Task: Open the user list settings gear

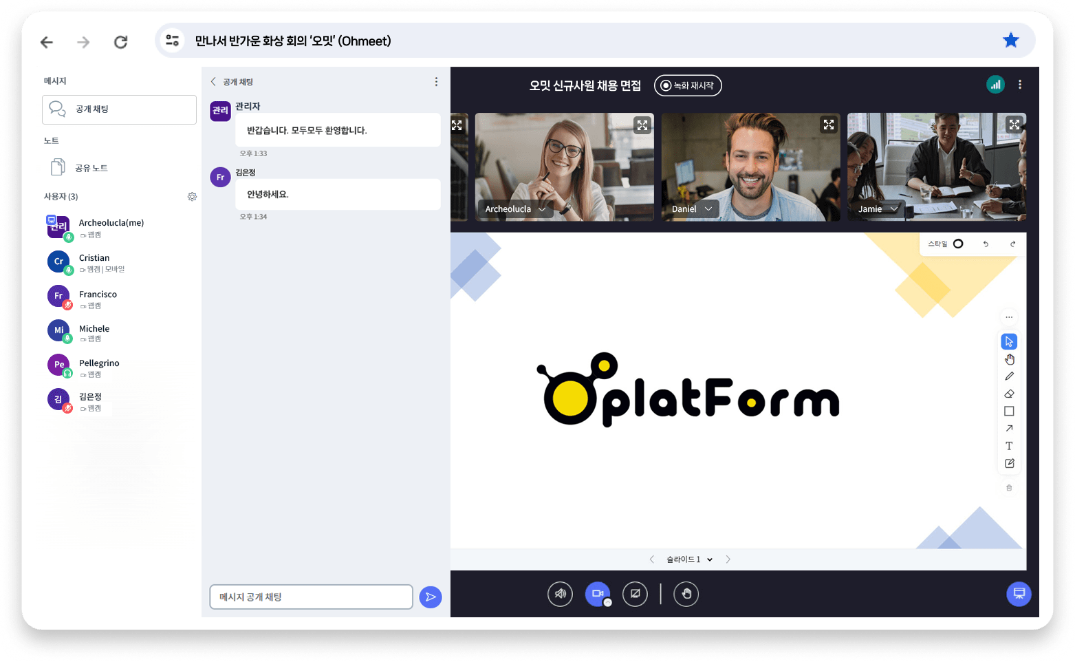Action: coord(192,197)
